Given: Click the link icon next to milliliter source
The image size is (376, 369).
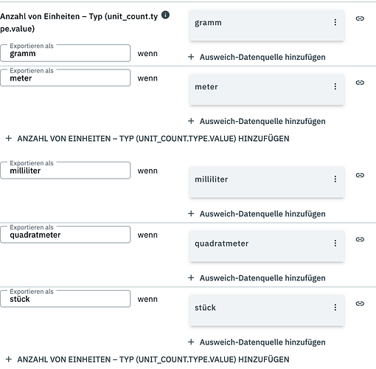Looking at the screenshot, I should (360, 175).
